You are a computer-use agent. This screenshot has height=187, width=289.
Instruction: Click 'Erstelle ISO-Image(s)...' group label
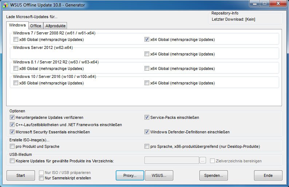tap(29, 140)
